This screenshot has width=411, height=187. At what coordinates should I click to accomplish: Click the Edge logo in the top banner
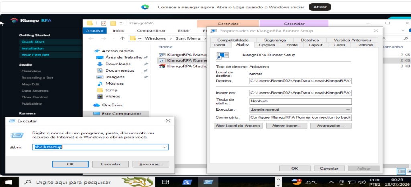[x=145, y=7]
